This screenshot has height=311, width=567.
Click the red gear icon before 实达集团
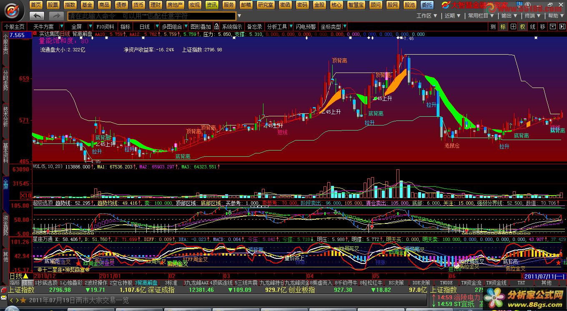pyautogui.click(x=35, y=34)
